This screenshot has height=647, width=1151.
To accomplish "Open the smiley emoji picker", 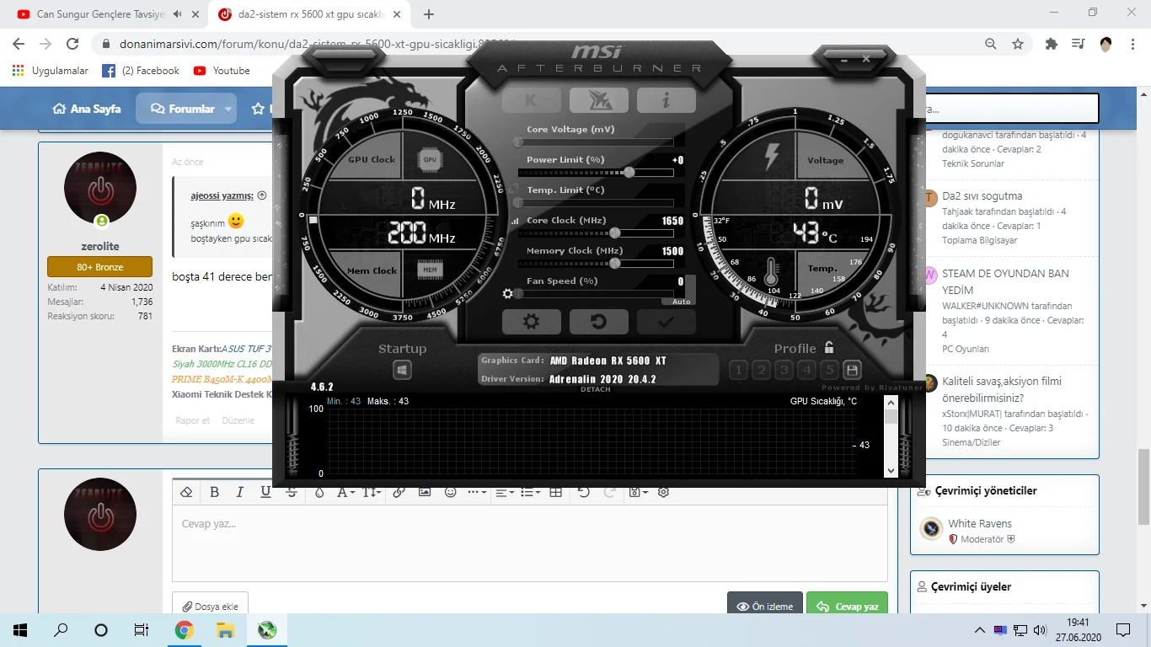I will click(451, 492).
